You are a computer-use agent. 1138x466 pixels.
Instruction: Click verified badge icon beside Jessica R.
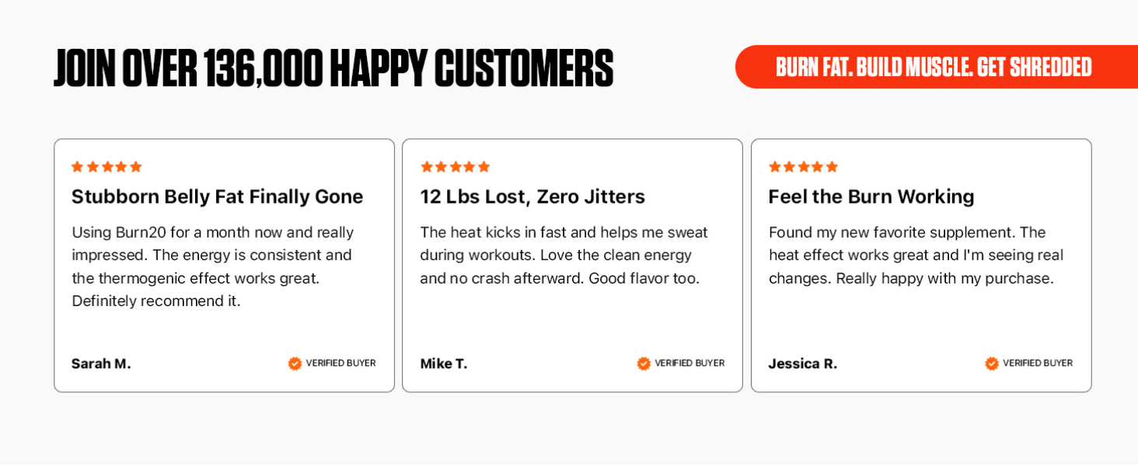[x=992, y=363]
